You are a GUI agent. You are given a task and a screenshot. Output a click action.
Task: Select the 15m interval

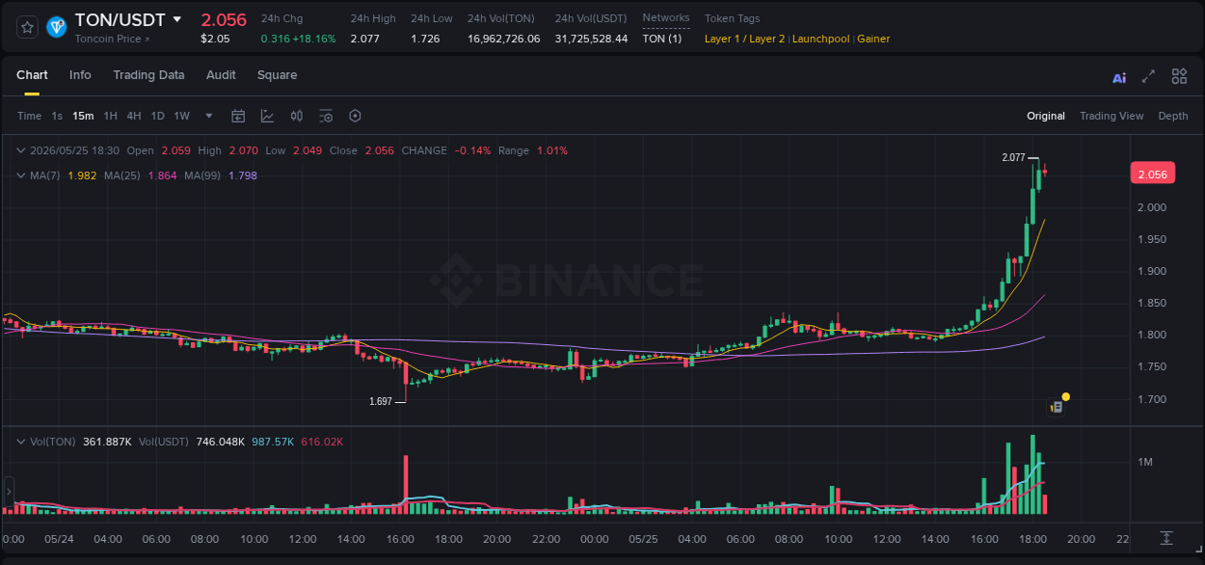pos(83,116)
